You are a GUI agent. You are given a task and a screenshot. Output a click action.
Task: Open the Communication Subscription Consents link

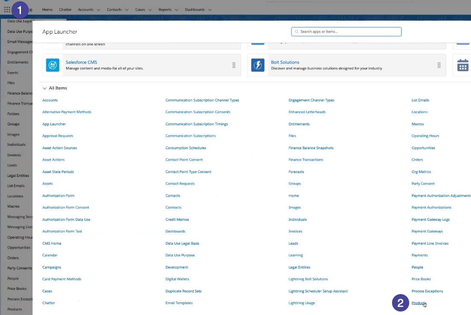coord(198,112)
